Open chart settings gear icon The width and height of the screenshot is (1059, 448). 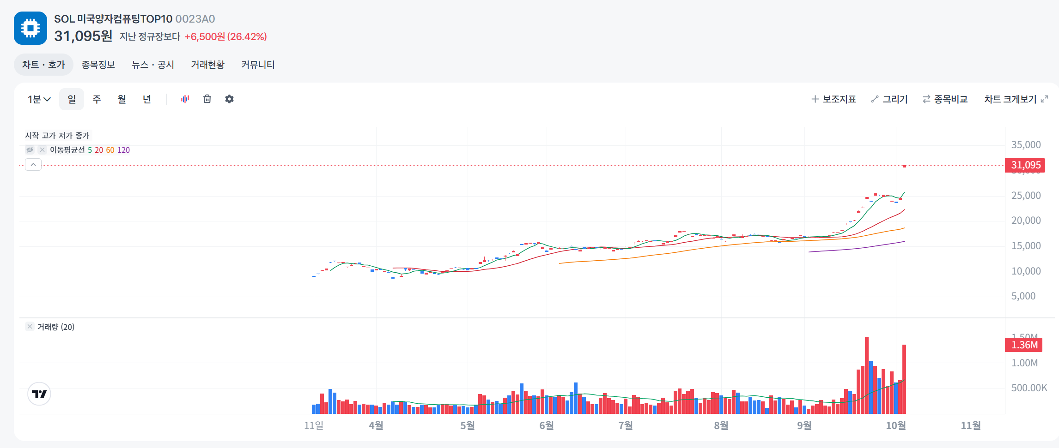(229, 99)
